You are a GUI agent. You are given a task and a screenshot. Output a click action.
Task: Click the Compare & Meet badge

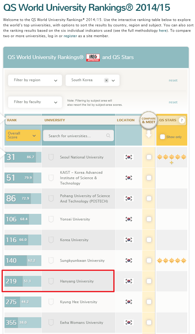149,120
